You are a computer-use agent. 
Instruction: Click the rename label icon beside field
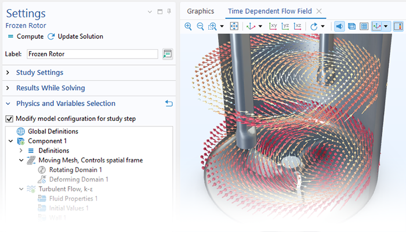(168, 54)
